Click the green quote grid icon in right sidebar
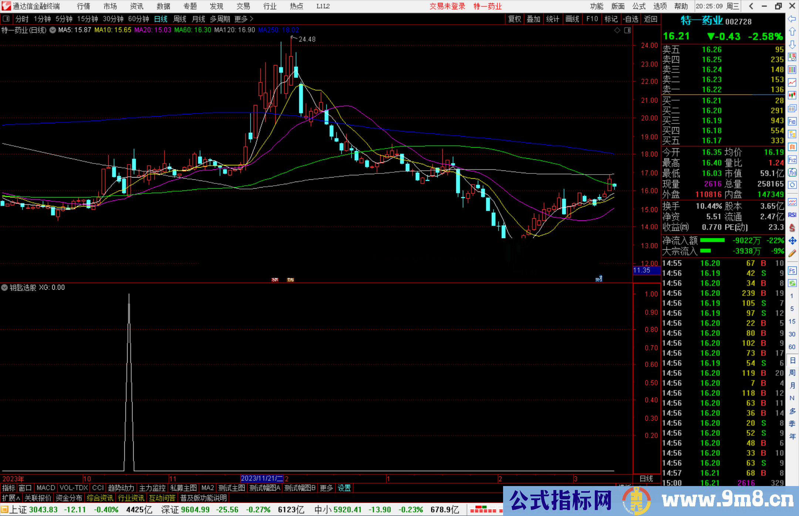Image resolution: width=799 pixels, height=516 pixels. (792, 69)
